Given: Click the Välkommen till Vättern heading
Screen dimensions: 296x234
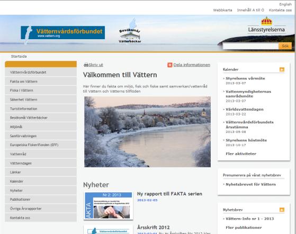Looking at the screenshot, I should [120, 75].
